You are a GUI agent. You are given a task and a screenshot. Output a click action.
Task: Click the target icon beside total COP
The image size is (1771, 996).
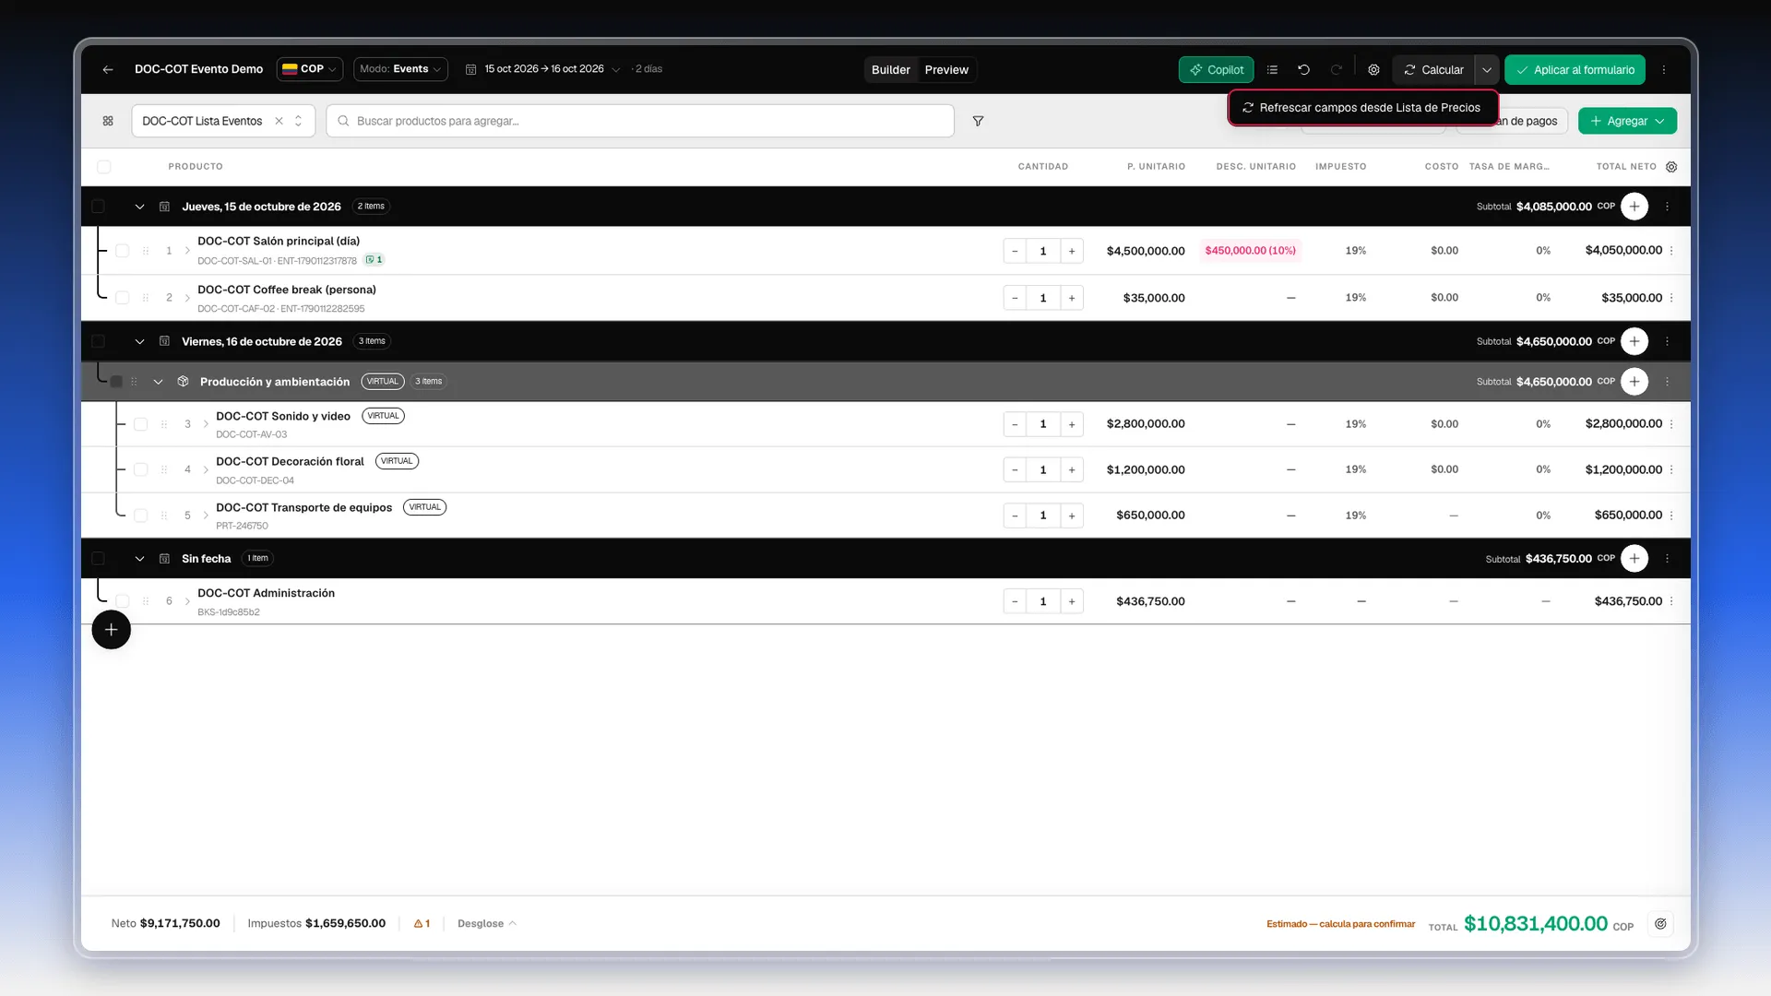click(x=1660, y=923)
